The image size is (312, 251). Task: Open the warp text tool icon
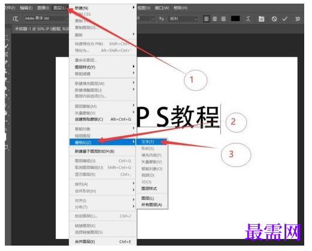coord(248,19)
